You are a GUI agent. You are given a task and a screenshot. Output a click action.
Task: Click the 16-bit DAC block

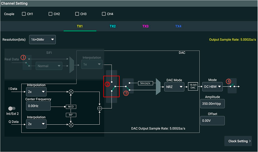coord(193,86)
